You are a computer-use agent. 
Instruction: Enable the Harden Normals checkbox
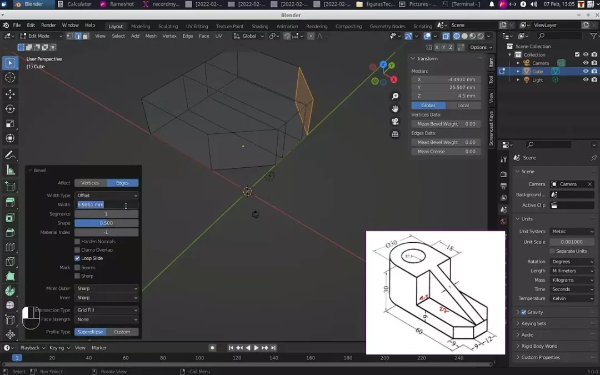(77, 242)
